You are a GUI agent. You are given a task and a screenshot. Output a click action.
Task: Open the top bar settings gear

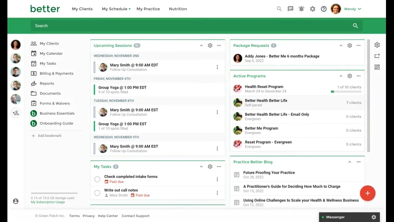[312, 9]
